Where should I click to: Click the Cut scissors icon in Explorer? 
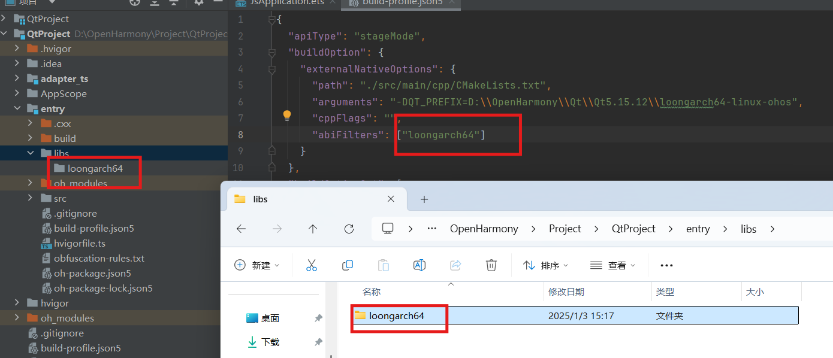[311, 265]
